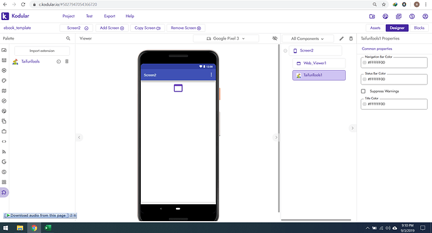Image resolution: width=432 pixels, height=233 pixels.
Task: Open the Utilities palette category icon
Action: (x=4, y=132)
